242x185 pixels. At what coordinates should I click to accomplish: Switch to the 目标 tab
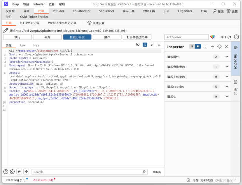coord(27,11)
